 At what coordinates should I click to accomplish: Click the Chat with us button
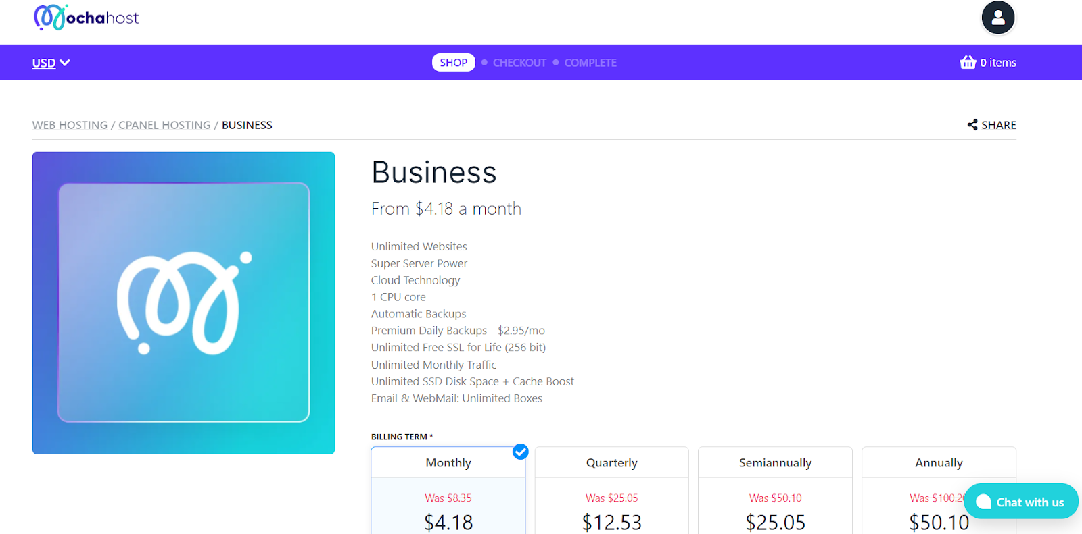(x=1021, y=502)
